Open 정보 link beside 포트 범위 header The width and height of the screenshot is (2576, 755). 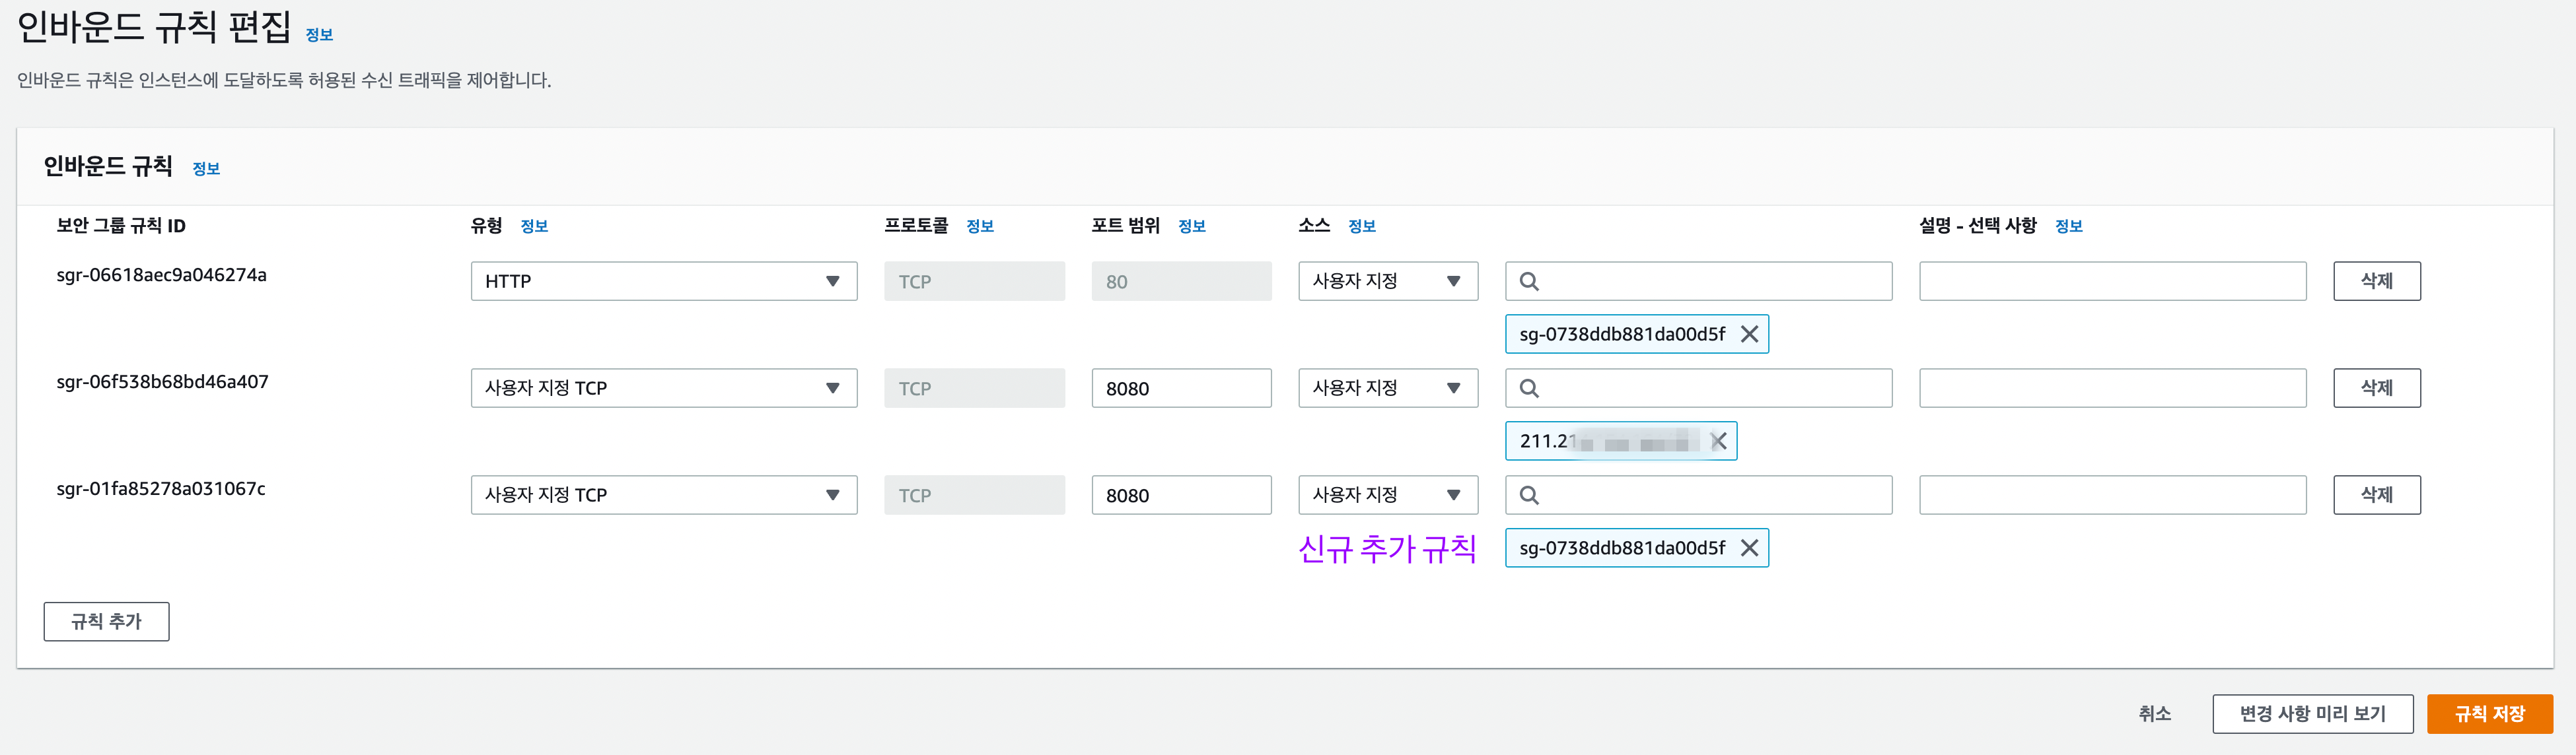(1191, 227)
